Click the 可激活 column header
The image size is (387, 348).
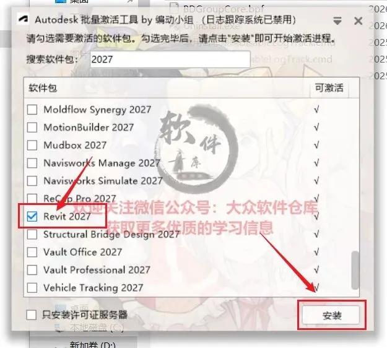pos(329,88)
